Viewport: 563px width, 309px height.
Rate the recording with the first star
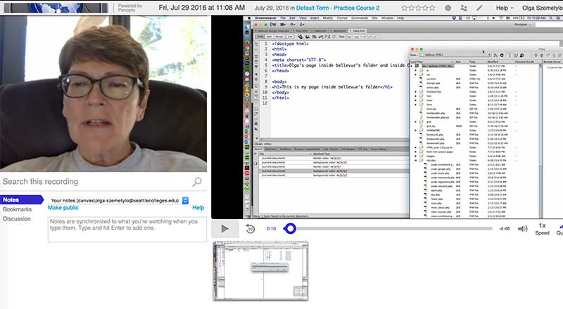tap(403, 7)
